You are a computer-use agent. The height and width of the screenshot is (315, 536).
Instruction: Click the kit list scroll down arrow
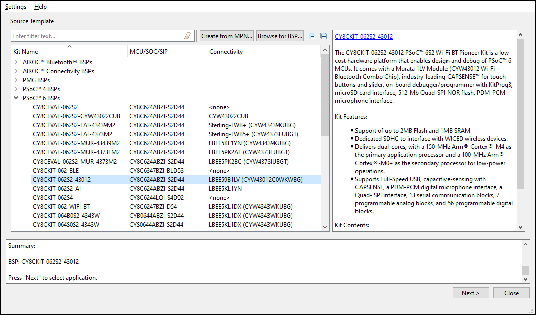325,227
